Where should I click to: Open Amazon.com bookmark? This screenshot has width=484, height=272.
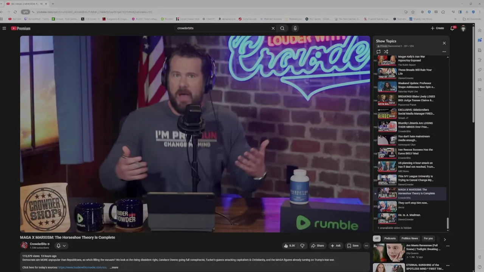click(227, 19)
